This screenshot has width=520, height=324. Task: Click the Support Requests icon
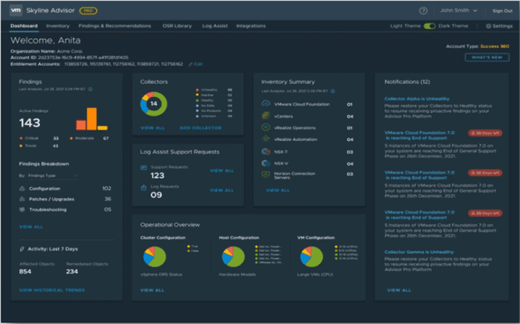pyautogui.click(x=144, y=167)
